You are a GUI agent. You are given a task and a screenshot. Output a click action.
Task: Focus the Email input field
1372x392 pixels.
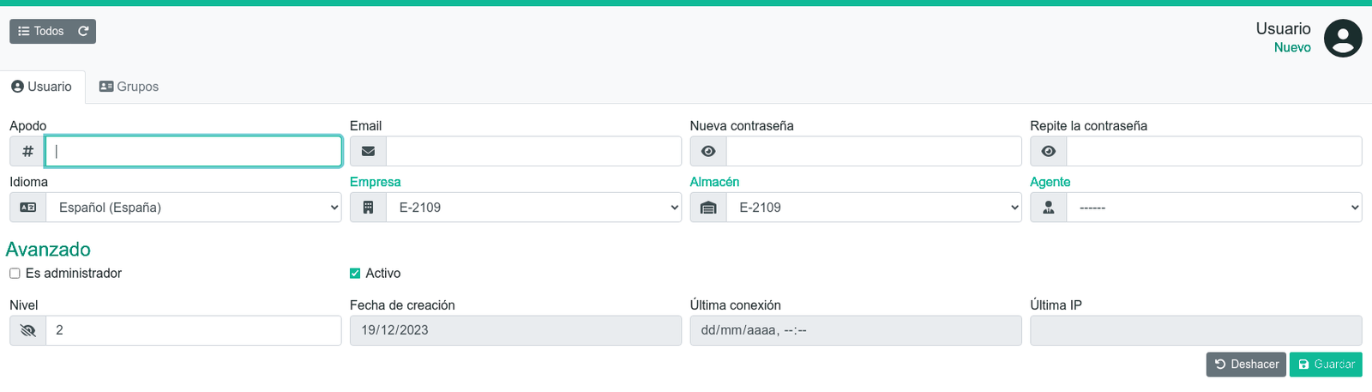click(x=533, y=151)
